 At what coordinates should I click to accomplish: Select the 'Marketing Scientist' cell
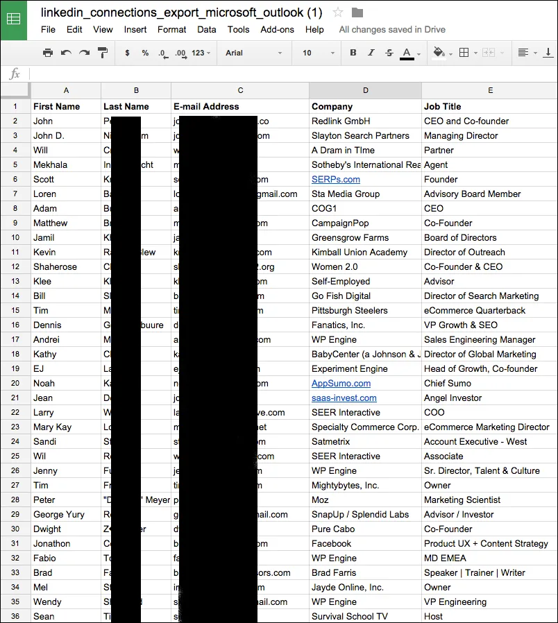point(490,500)
